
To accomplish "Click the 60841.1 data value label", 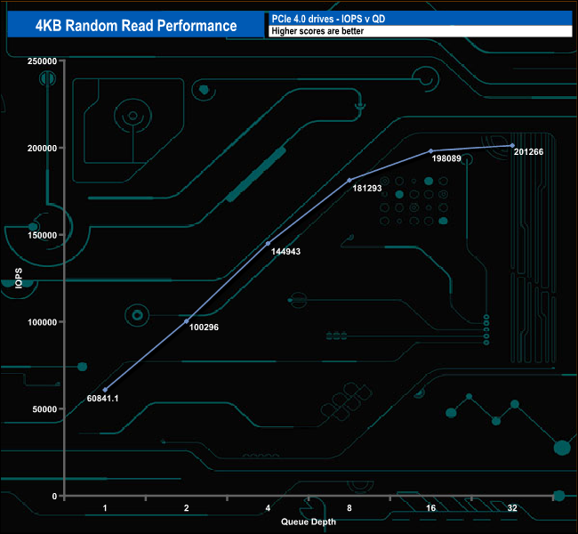I will pos(103,398).
